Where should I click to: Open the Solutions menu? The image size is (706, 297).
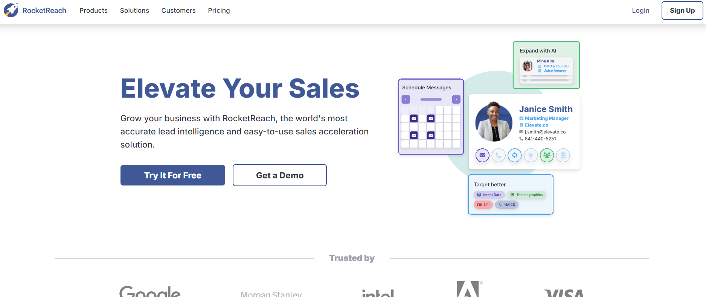pos(134,11)
